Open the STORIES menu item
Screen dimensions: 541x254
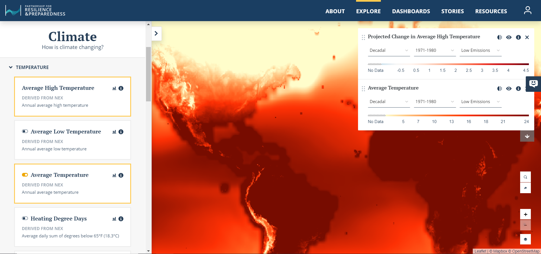click(452, 11)
